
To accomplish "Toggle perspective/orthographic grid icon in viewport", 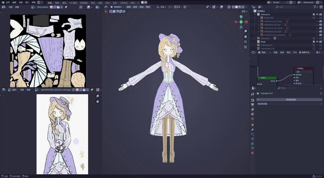I will [x=245, y=47].
